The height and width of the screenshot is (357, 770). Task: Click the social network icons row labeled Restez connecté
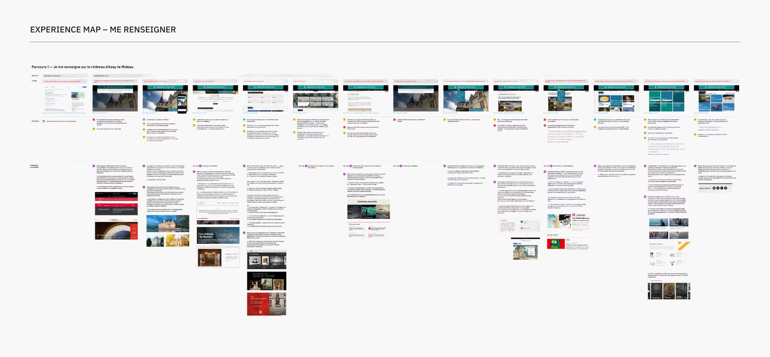[x=715, y=188]
